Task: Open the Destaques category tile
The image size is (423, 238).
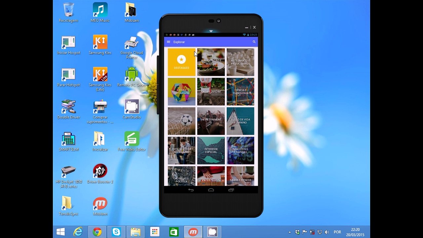Action: pyautogui.click(x=181, y=62)
